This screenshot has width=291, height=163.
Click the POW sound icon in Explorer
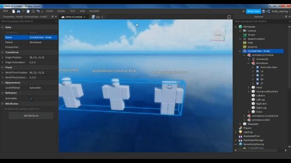[245, 43]
